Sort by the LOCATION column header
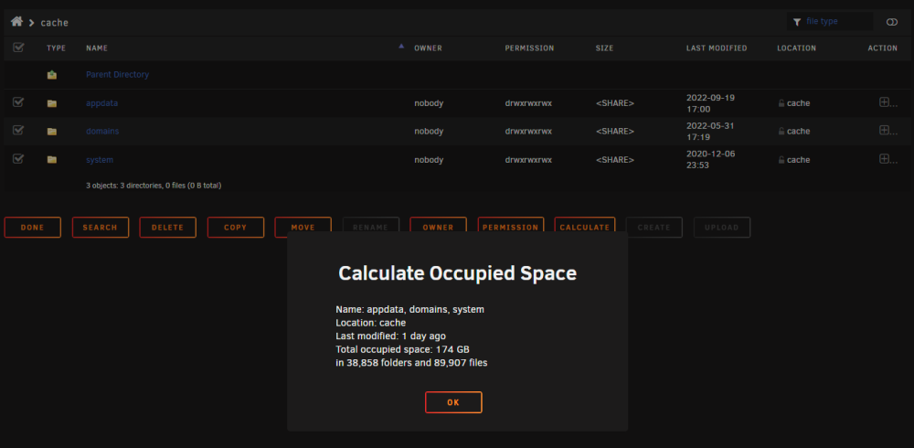Image resolution: width=914 pixels, height=448 pixels. (796, 48)
